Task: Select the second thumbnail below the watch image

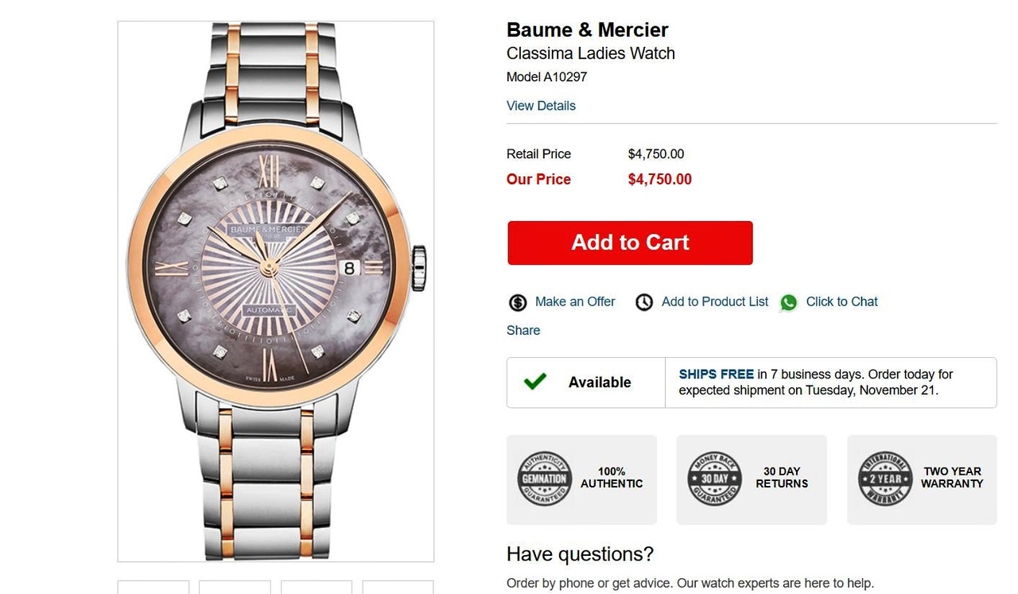Action: (x=235, y=588)
